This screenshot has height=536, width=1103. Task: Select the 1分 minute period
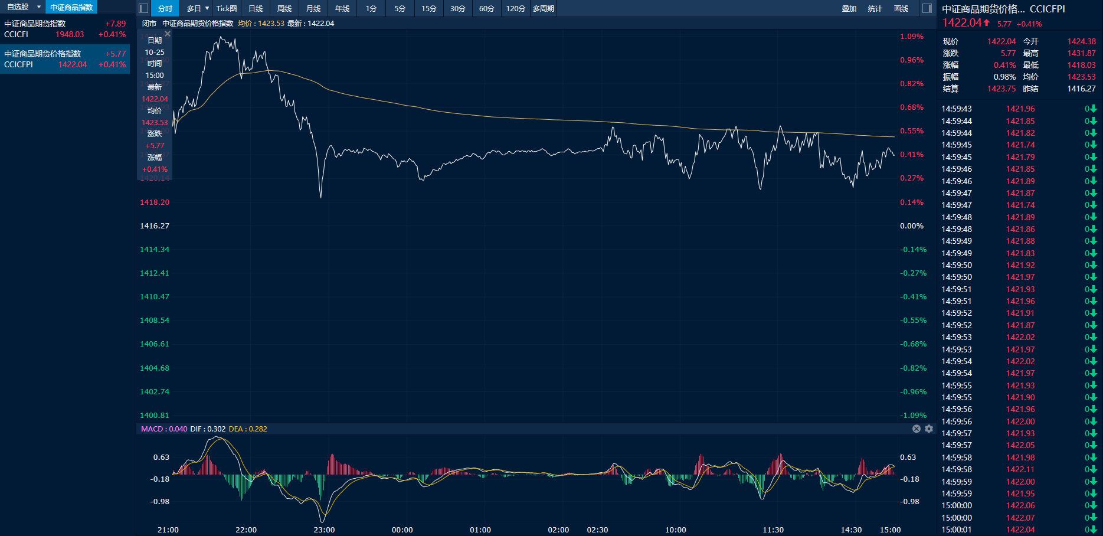coord(371,8)
